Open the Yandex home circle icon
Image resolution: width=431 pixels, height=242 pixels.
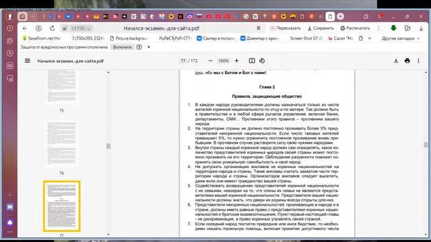tap(39, 28)
